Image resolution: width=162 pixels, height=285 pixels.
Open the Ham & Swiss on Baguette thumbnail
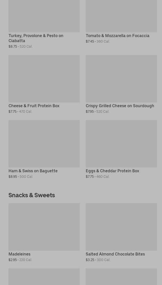(44, 144)
